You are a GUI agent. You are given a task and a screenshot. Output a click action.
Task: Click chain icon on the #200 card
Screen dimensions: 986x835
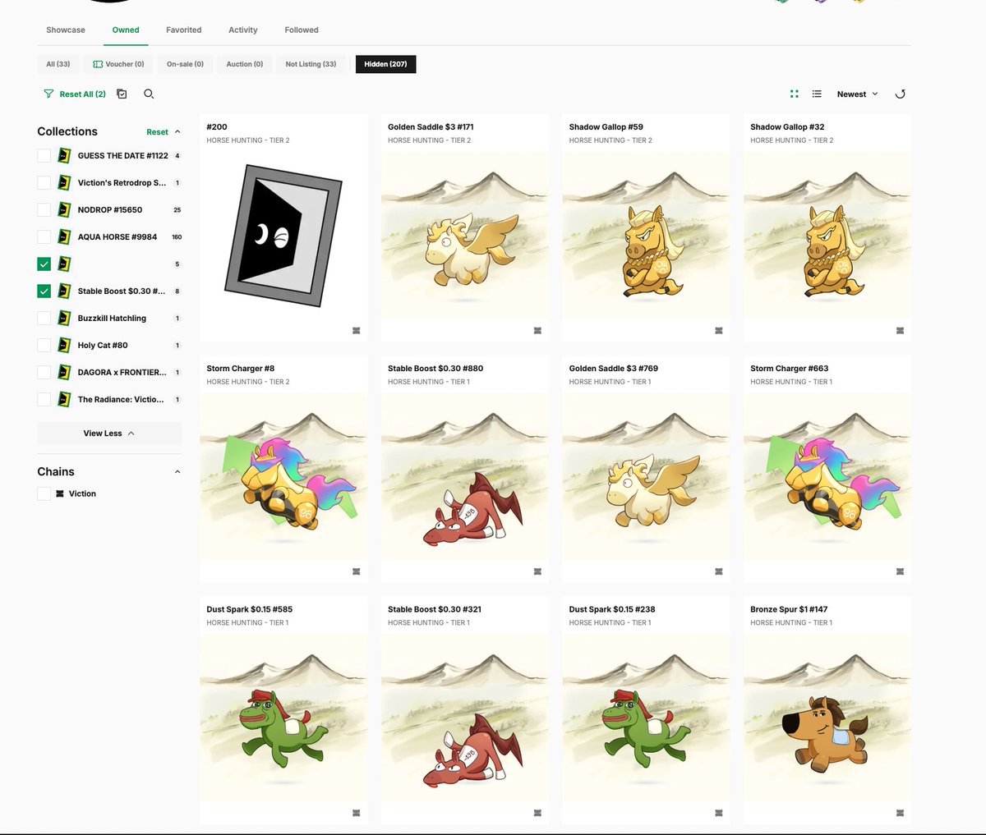click(x=356, y=331)
